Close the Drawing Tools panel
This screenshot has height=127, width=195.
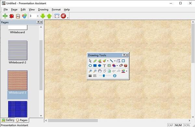pyautogui.click(x=127, y=55)
